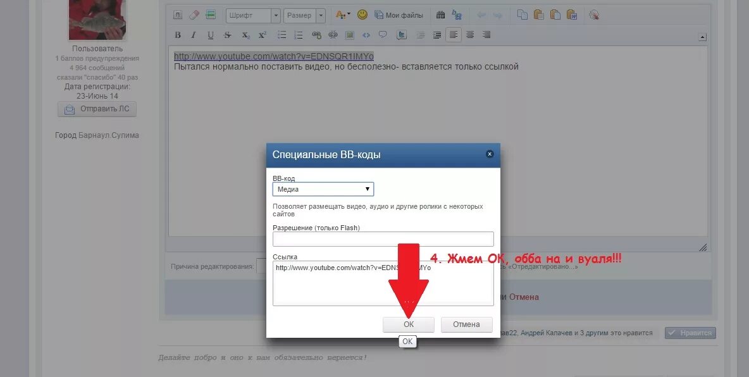
Task: Click the last icon on the top toolbar row
Action: [594, 15]
